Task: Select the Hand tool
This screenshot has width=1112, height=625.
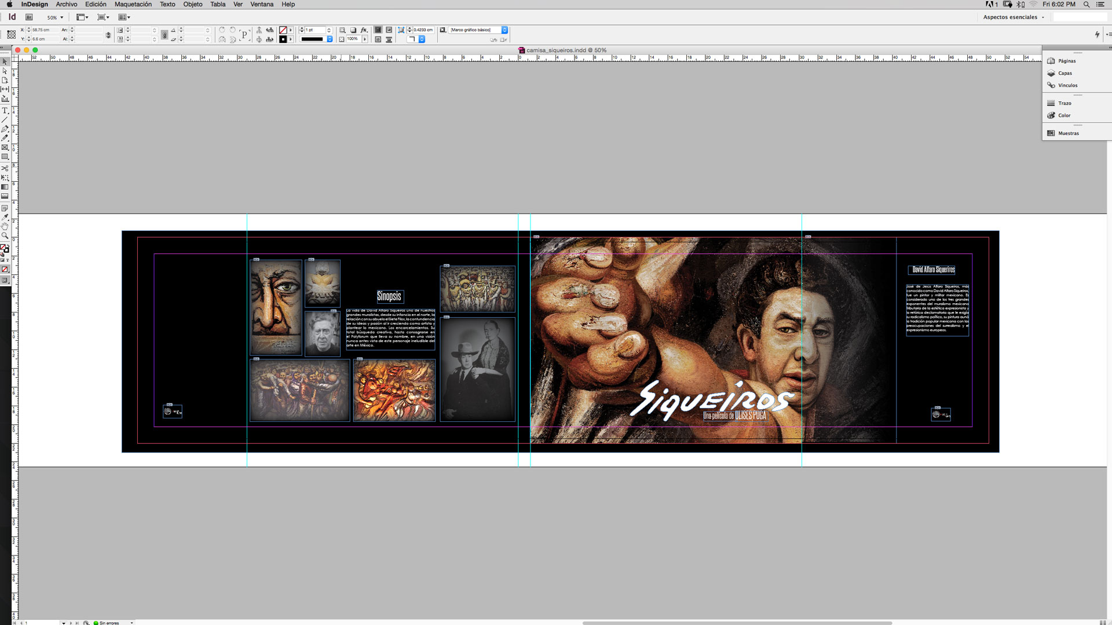Action: coord(5,226)
